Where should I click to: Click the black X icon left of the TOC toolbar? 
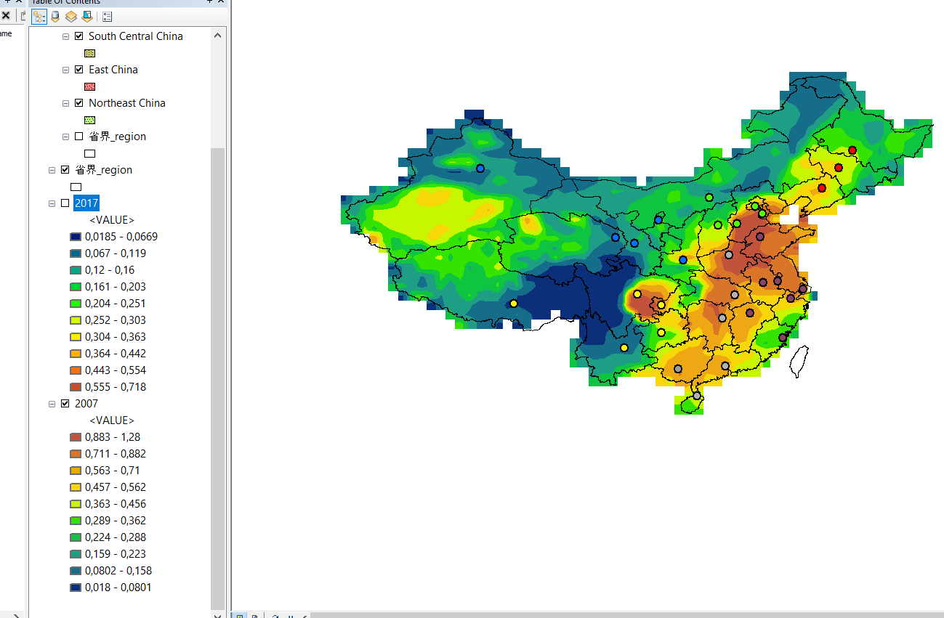(6, 15)
